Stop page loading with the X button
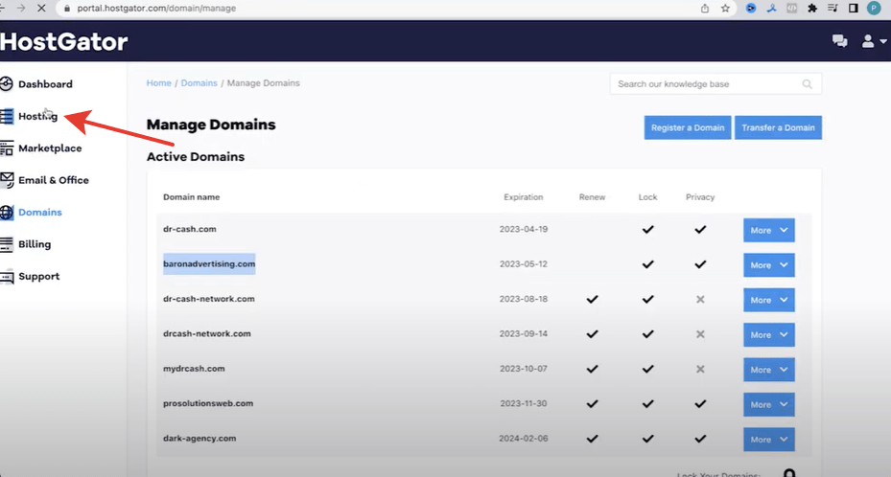This screenshot has width=891, height=477. (x=41, y=8)
